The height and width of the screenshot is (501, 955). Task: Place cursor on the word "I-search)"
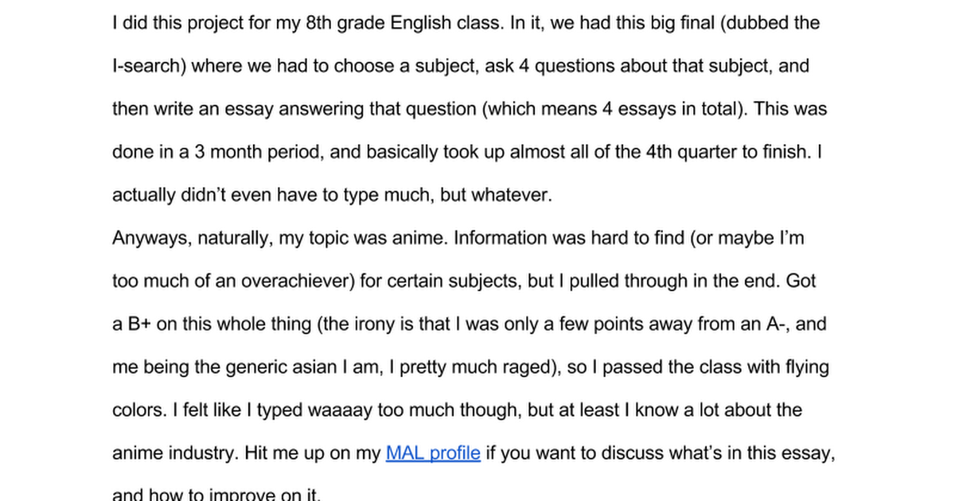coord(149,66)
